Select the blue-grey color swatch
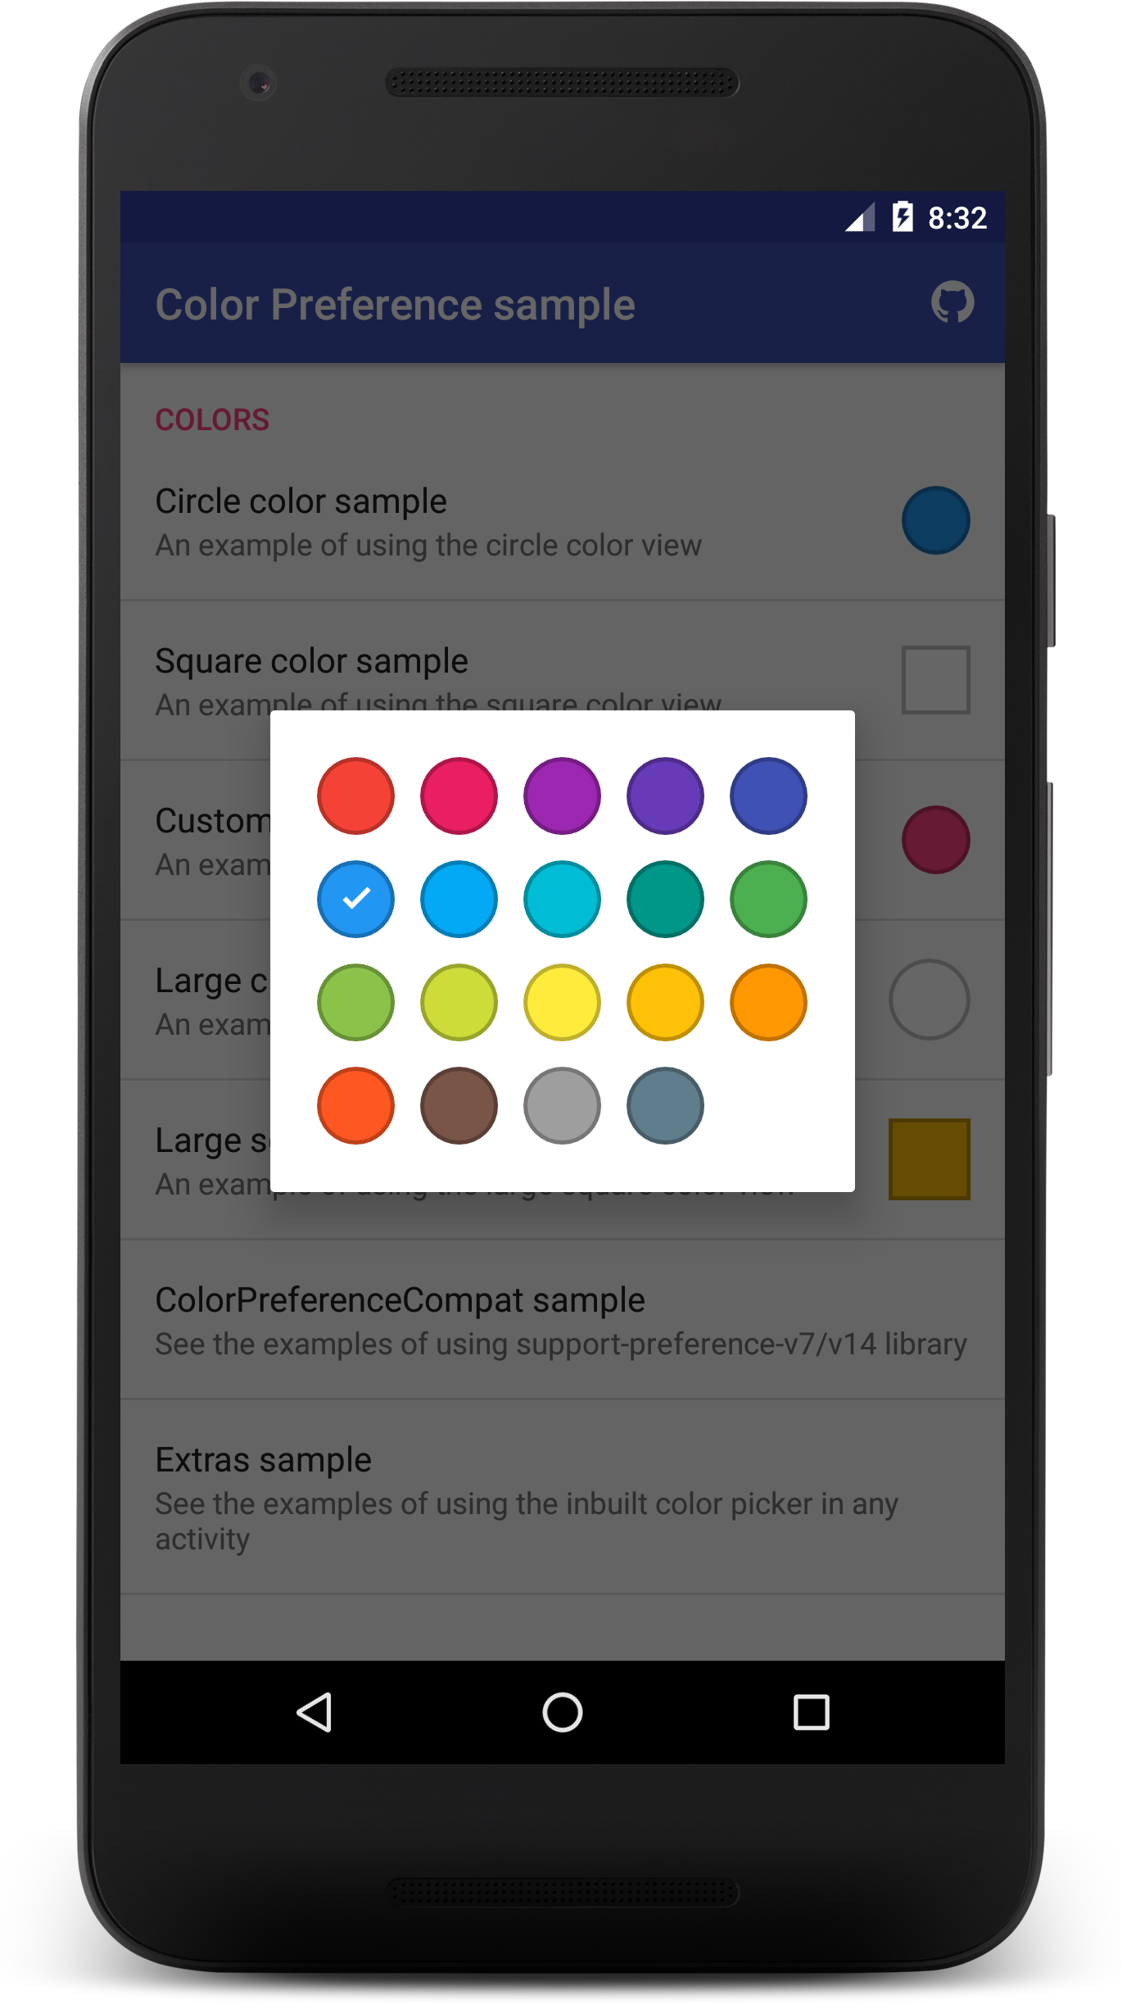 pos(665,1105)
